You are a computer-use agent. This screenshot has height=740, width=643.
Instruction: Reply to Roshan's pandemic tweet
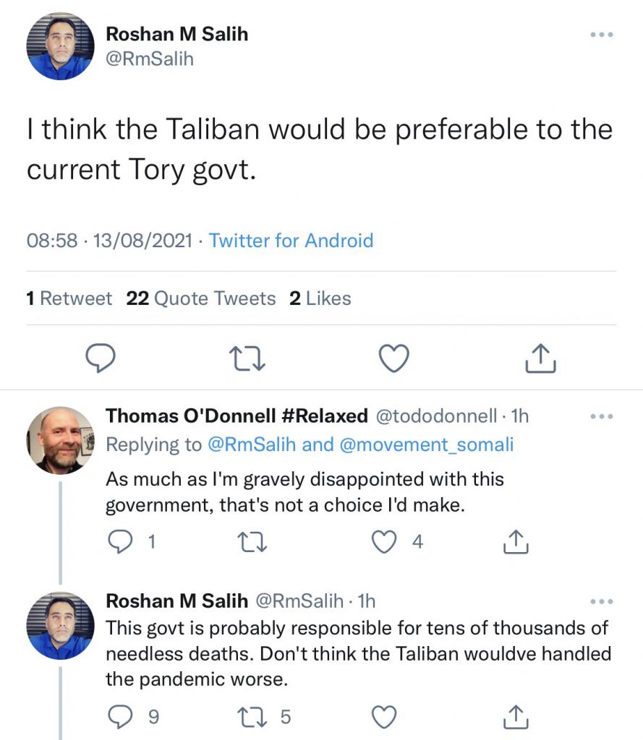pyautogui.click(x=119, y=717)
